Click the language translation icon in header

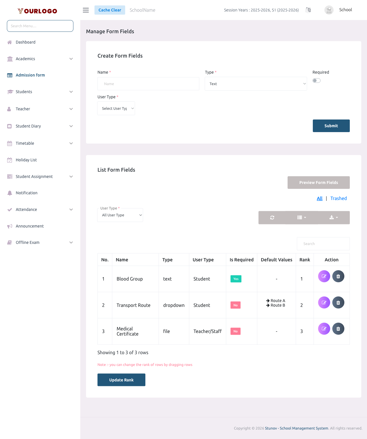pyautogui.click(x=308, y=10)
